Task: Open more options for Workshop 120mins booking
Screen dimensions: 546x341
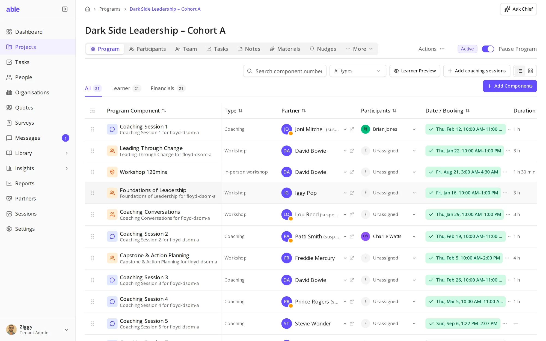Action: pyautogui.click(x=505, y=172)
